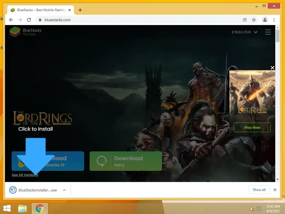Screen dimensions: 285x214
Task: Click the muted volume tray icon
Action: [x=252, y=209]
